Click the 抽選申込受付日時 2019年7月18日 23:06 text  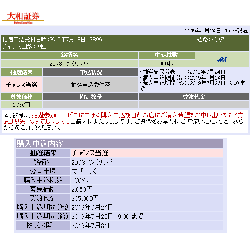[x=52, y=40]
